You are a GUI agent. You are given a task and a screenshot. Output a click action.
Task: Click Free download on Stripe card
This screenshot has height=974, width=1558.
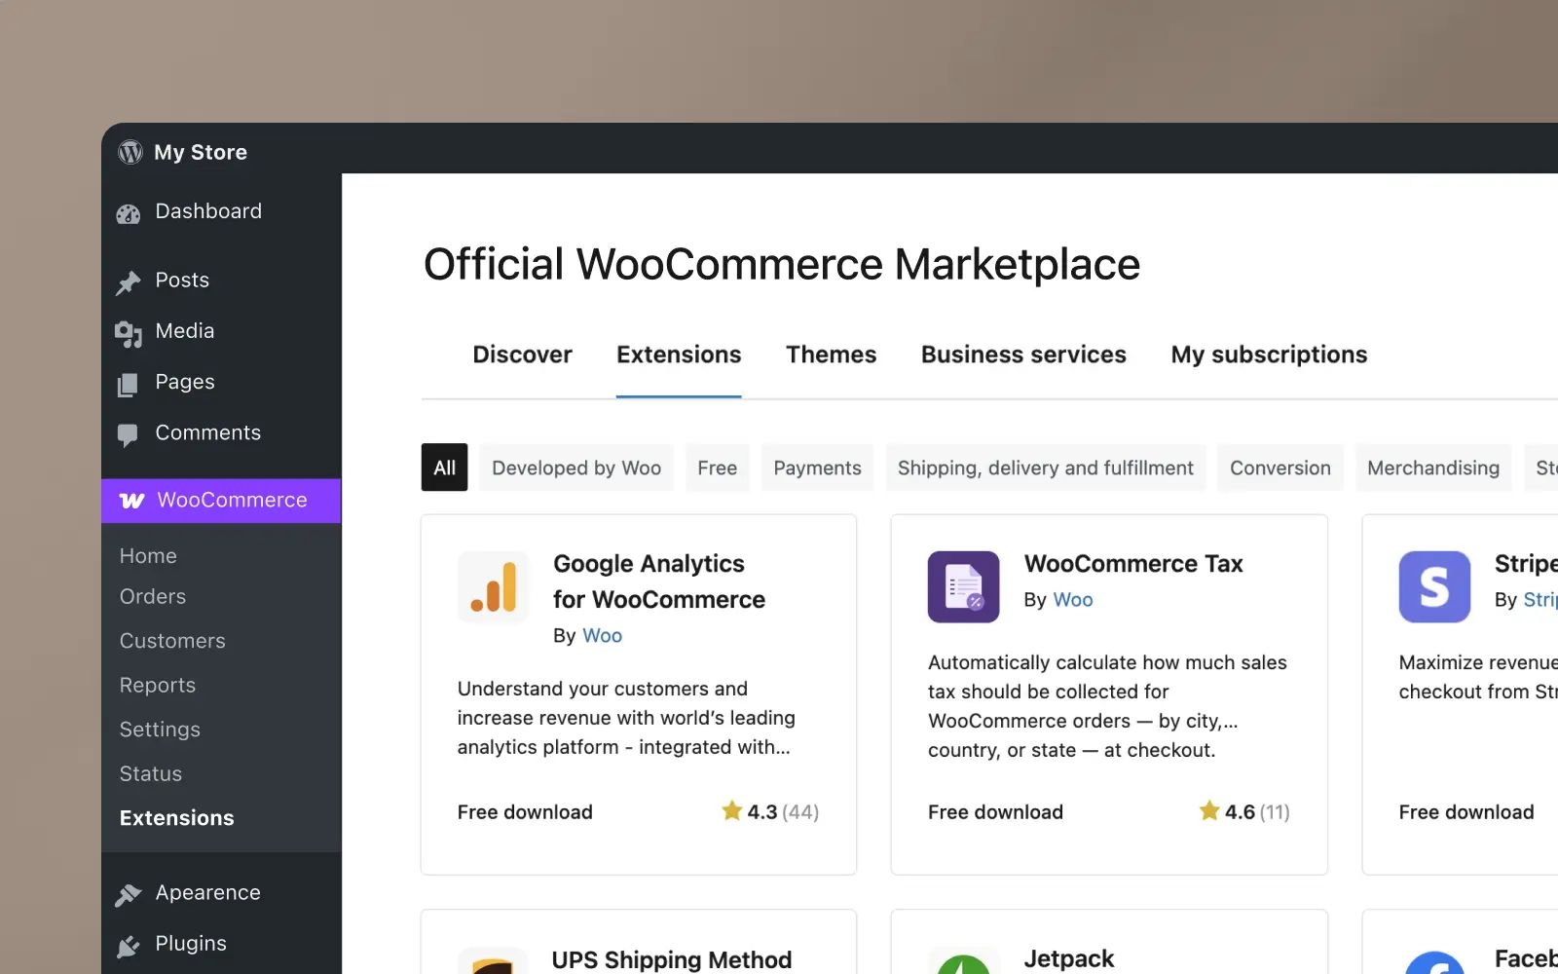point(1466,812)
